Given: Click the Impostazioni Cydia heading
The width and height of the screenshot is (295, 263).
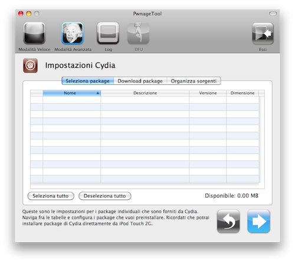Looking at the screenshot, I should [80, 65].
